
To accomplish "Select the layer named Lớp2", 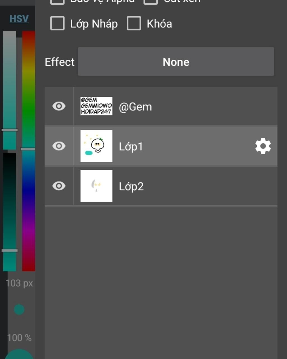I will 131,187.
